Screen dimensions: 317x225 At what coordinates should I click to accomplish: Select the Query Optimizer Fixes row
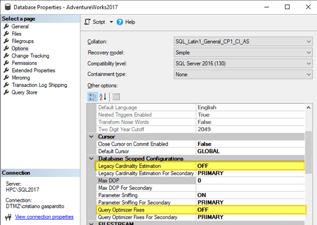pyautogui.click(x=201, y=210)
